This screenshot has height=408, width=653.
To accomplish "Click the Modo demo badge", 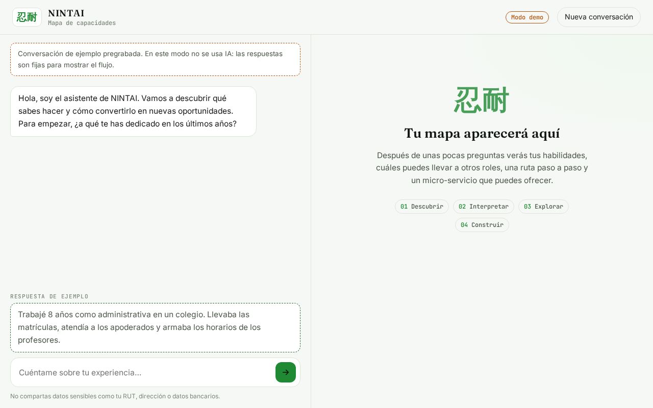I will 527,17.
